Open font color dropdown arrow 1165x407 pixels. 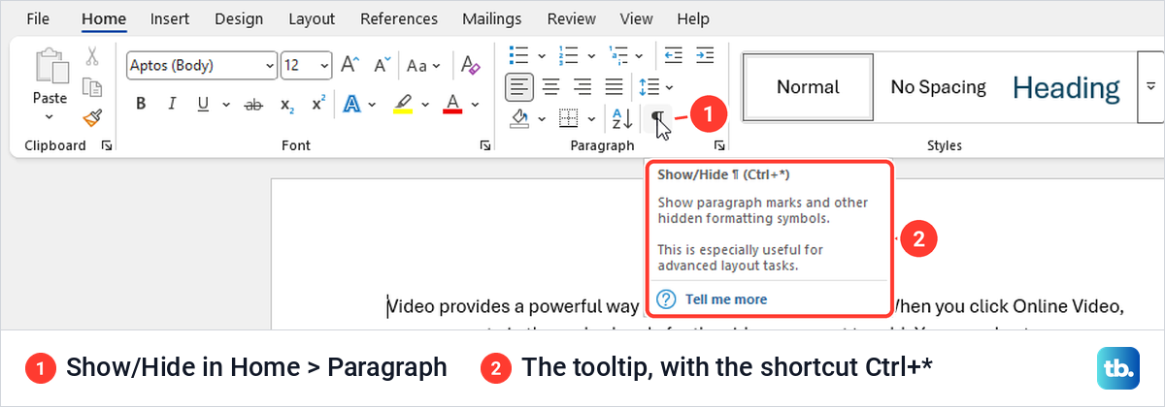coord(475,105)
